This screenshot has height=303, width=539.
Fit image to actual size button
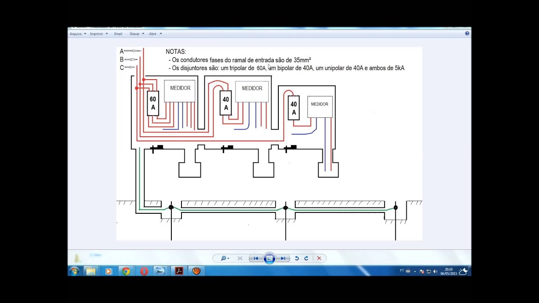(x=240, y=258)
